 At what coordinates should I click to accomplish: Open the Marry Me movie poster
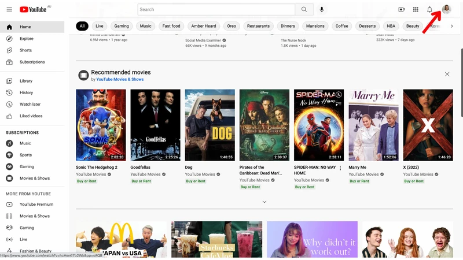[x=373, y=125]
